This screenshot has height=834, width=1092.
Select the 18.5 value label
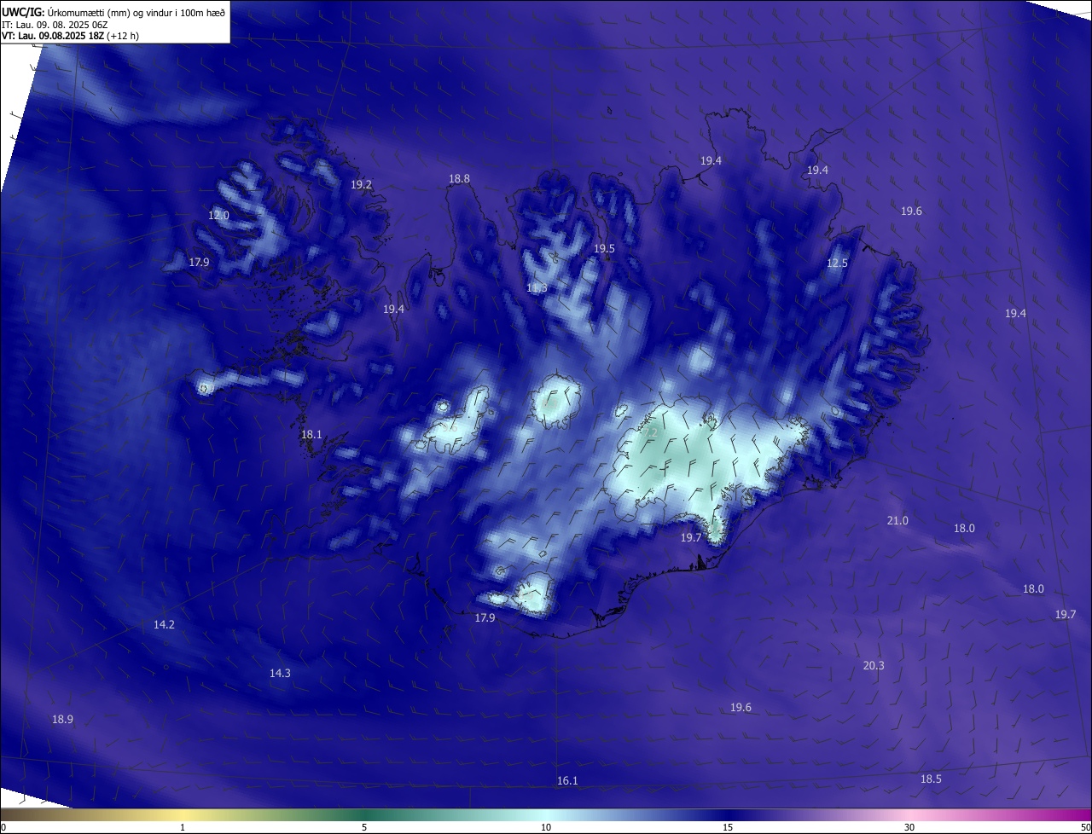coord(932,779)
